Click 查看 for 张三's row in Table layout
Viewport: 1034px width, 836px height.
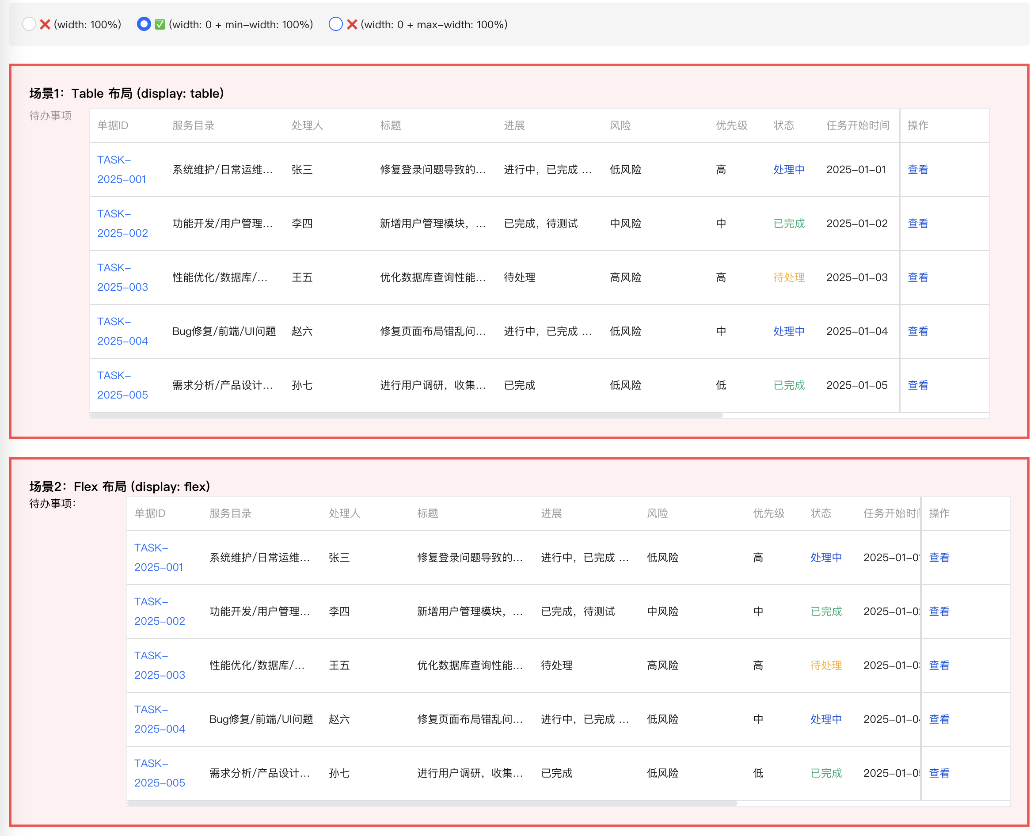pos(917,170)
